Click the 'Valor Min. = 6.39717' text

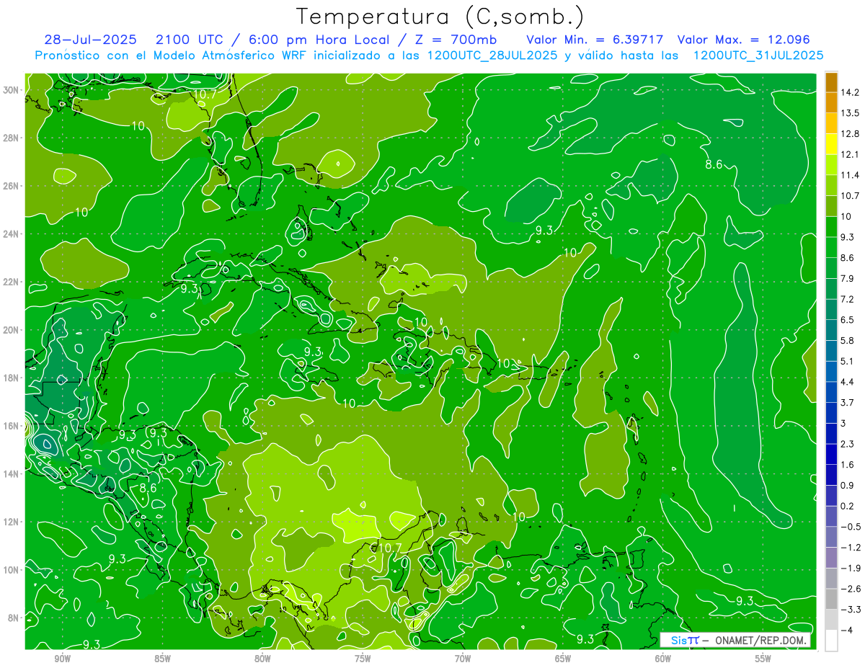click(595, 40)
